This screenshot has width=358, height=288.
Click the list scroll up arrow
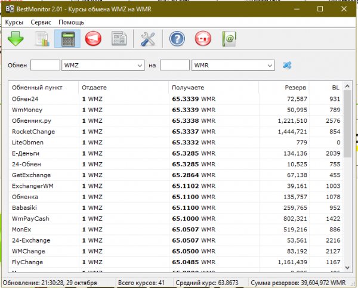pyautogui.click(x=347, y=86)
